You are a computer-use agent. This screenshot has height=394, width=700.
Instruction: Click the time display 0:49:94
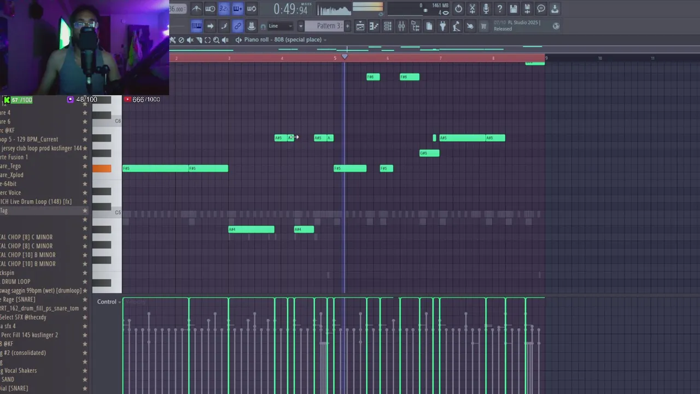point(290,9)
